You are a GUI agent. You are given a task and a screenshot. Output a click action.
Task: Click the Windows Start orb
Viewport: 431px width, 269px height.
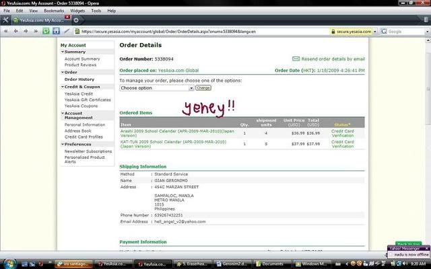[7, 263]
